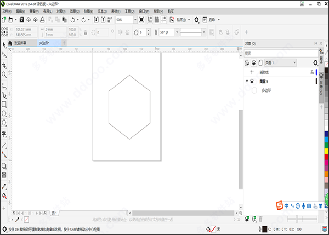
Task: Click the Objects panel options gear
Action: pos(315,62)
